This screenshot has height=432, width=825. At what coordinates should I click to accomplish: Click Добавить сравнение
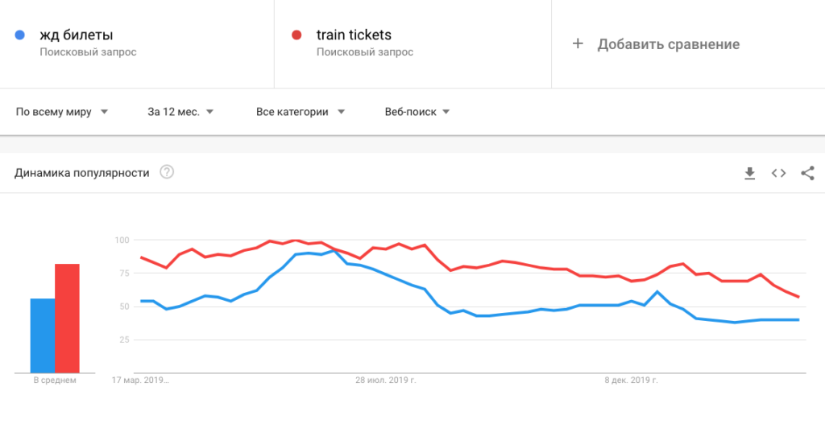click(668, 44)
